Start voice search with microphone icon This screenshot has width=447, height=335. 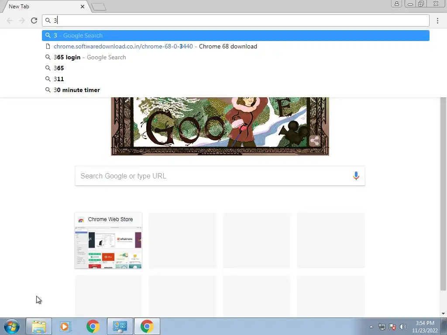[356, 176]
